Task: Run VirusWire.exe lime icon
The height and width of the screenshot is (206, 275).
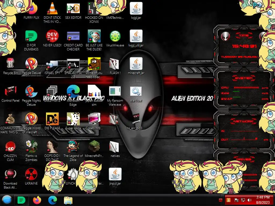Action: (x=115, y=36)
